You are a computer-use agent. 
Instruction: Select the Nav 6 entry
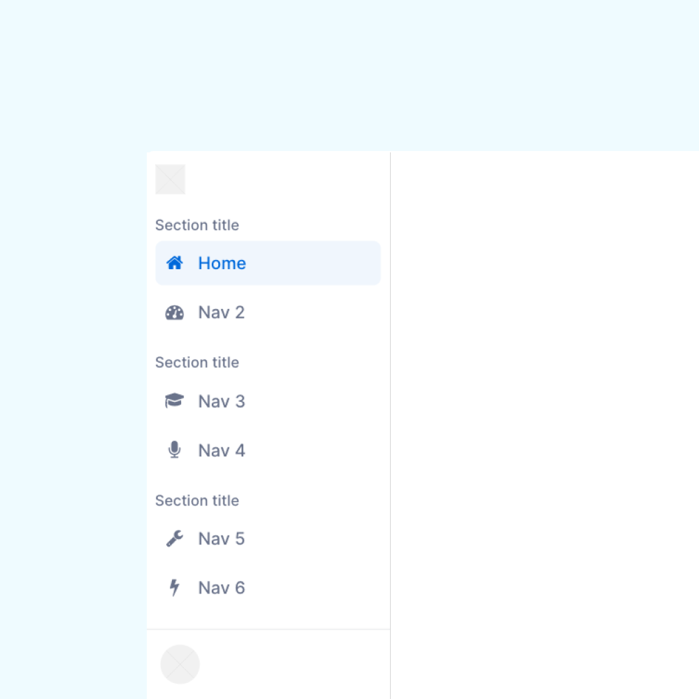(x=221, y=587)
